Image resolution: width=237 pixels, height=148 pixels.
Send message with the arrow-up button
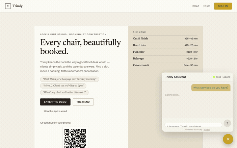tap(227, 123)
